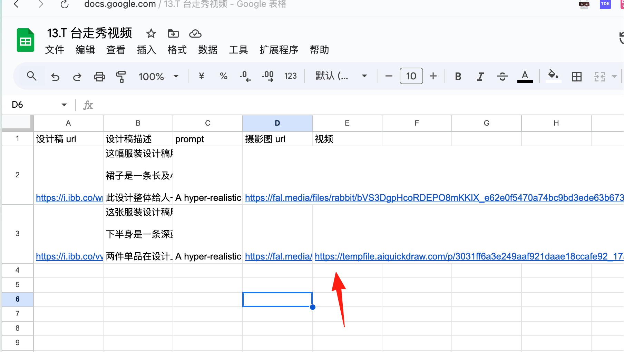Select the paint format roller icon

coord(121,76)
